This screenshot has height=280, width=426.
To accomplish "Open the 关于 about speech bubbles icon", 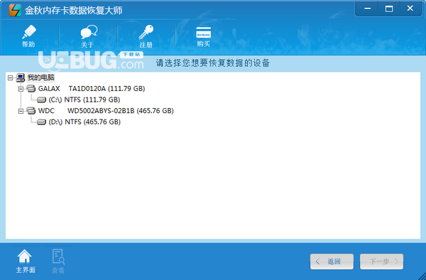I will click(89, 32).
